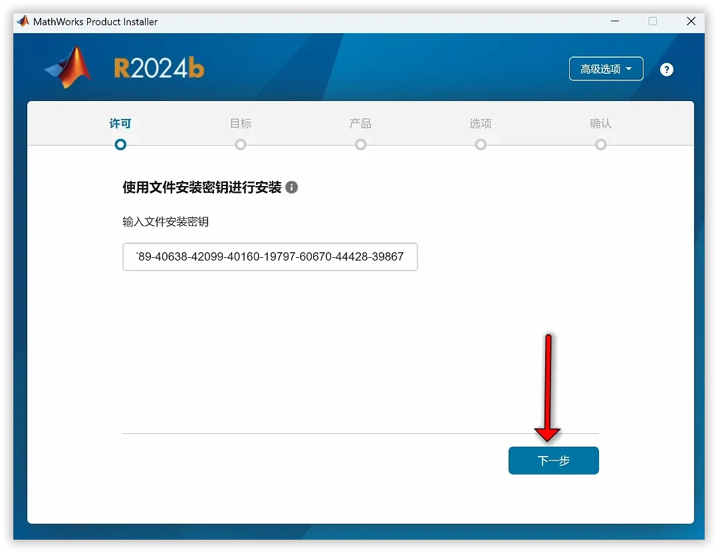The height and width of the screenshot is (553, 718).
Task: Select the 选项 step tab
Action: (481, 124)
